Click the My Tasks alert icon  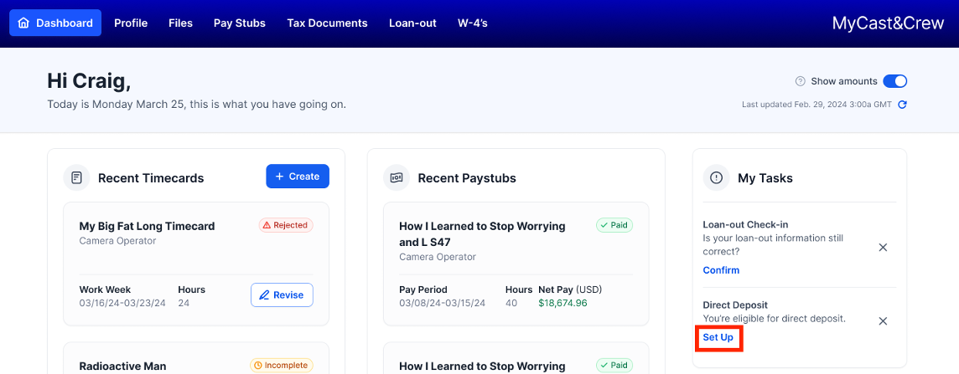tap(717, 177)
